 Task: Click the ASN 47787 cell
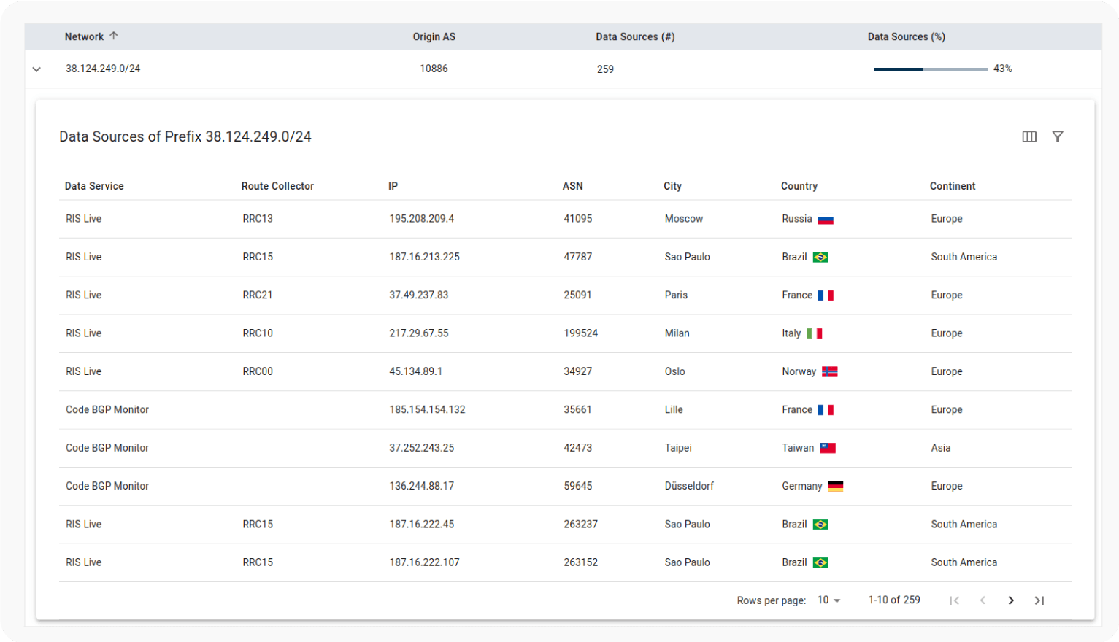pos(577,257)
